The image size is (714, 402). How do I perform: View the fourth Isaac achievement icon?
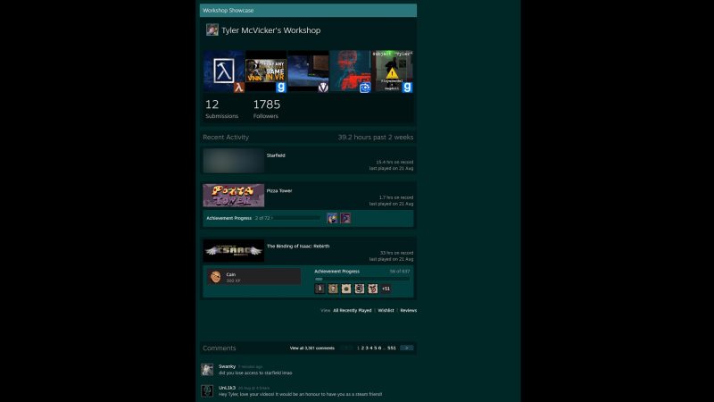(360, 289)
